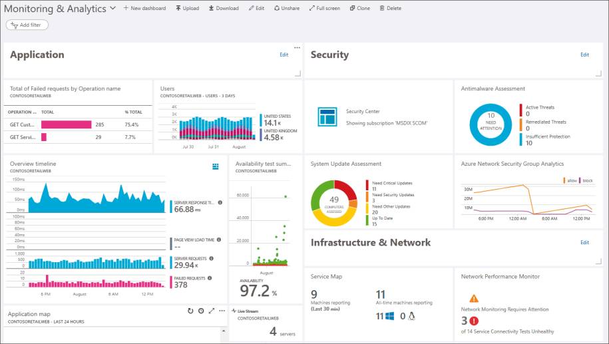Click the Upload toolbar button
The width and height of the screenshot is (609, 344).
click(x=187, y=8)
